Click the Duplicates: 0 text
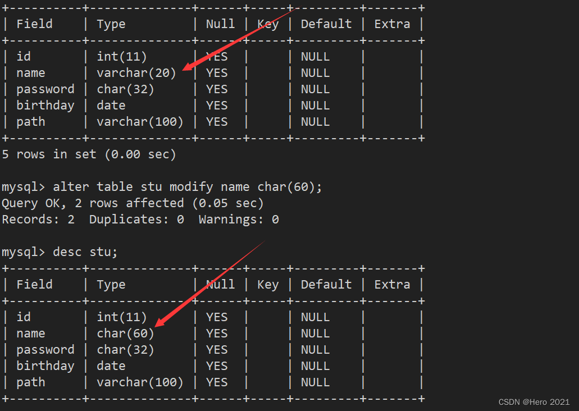This screenshot has width=579, height=411. point(136,219)
